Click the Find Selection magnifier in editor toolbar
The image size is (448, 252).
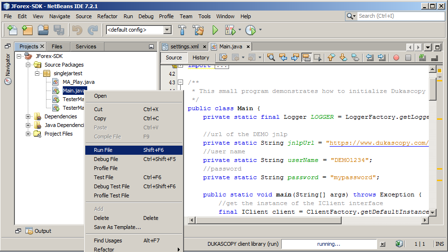tap(271, 57)
